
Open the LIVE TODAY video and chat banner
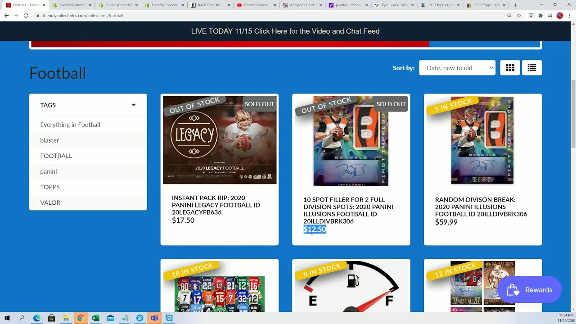coord(285,31)
